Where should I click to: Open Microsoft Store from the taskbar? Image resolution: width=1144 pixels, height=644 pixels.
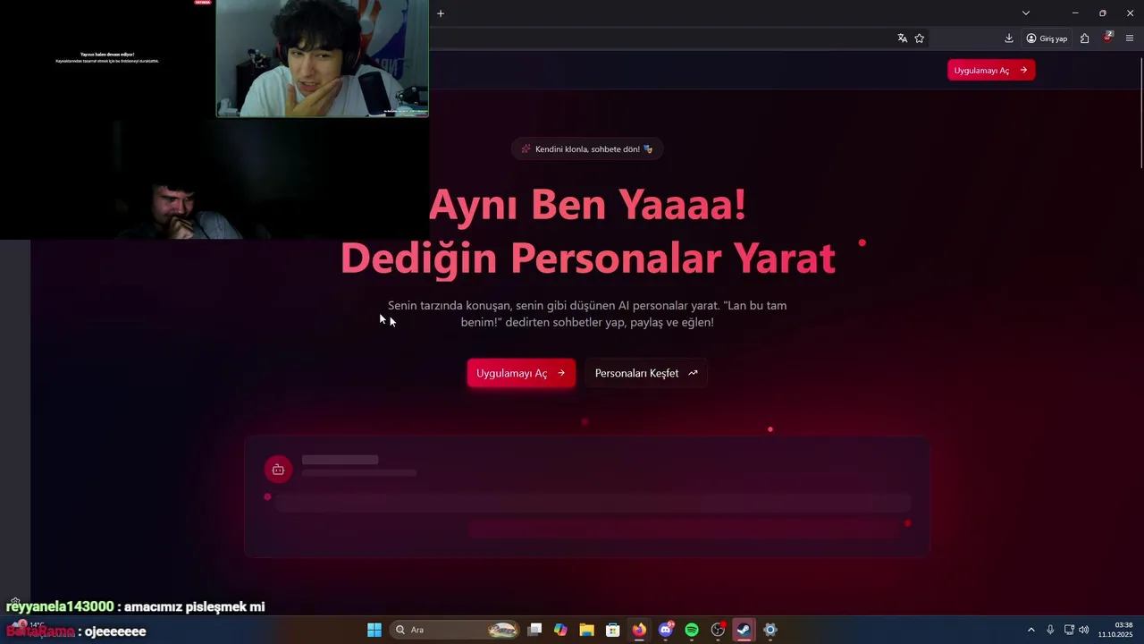[613, 630]
